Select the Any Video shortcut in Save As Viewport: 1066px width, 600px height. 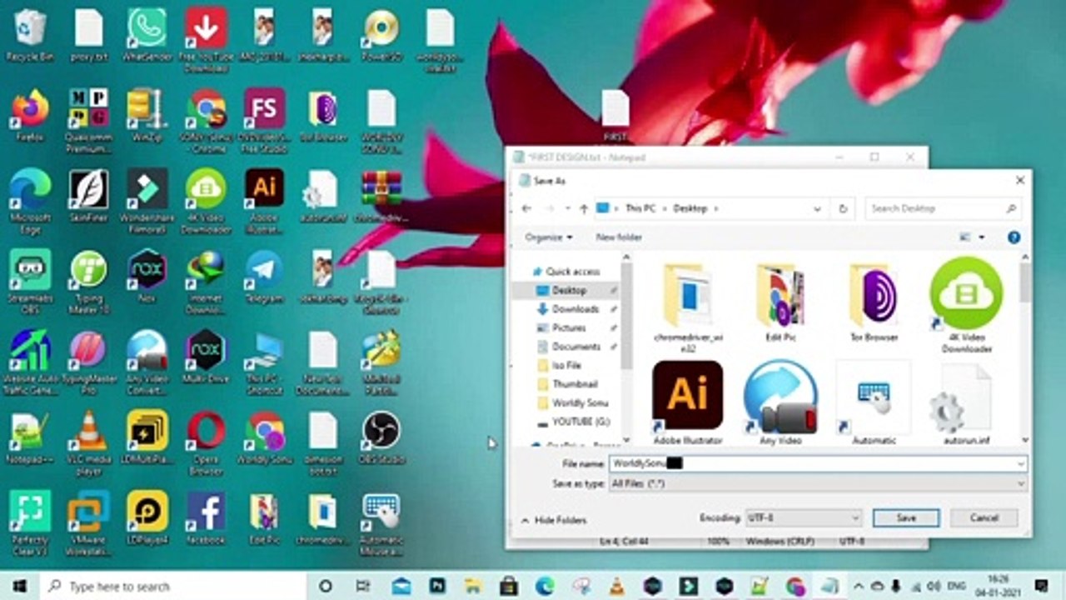[x=780, y=402]
